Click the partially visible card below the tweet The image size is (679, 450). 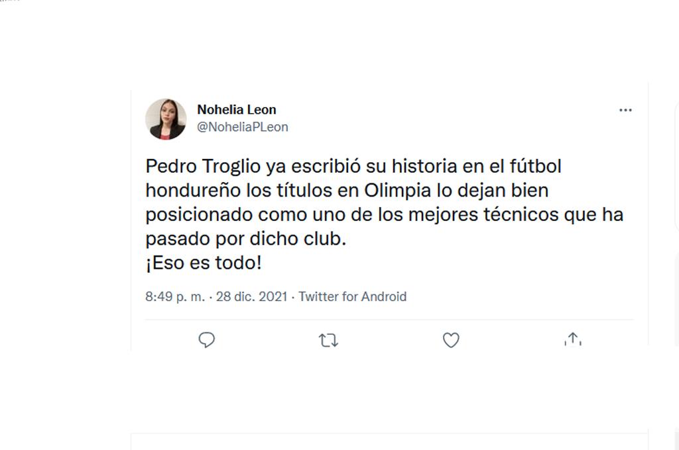(391, 443)
